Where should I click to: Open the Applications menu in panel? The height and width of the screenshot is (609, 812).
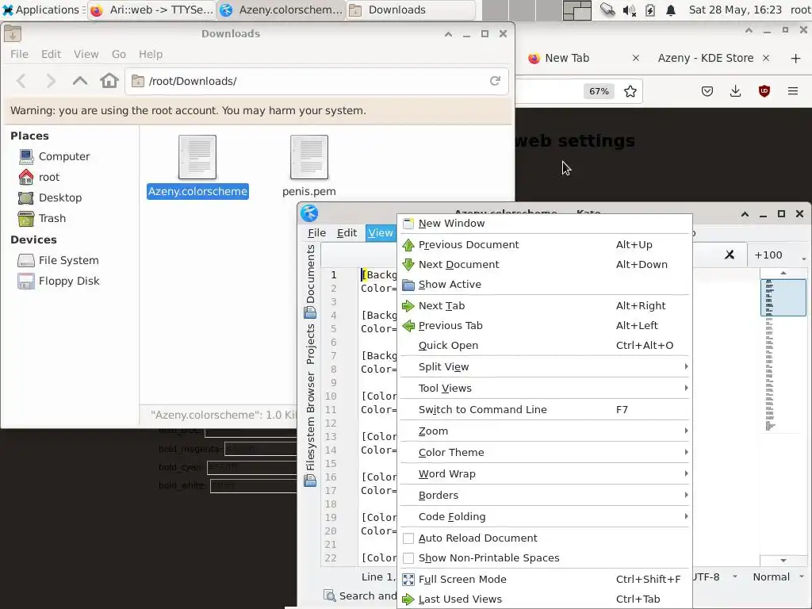[41, 10]
